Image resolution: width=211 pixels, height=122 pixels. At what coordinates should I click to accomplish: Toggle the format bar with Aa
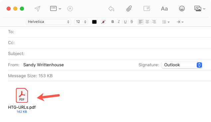click(x=164, y=9)
